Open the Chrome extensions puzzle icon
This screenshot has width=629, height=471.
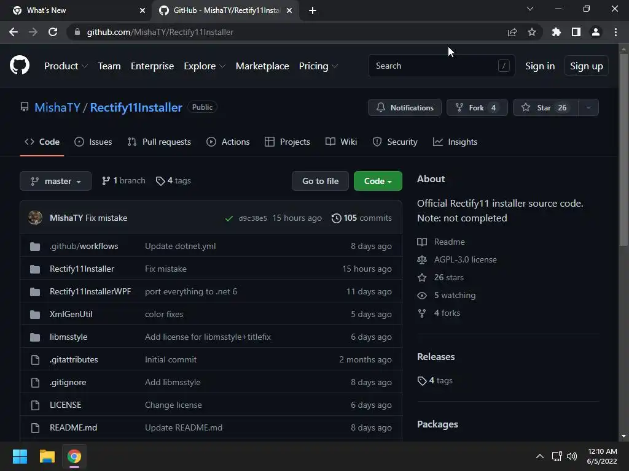[x=556, y=32]
